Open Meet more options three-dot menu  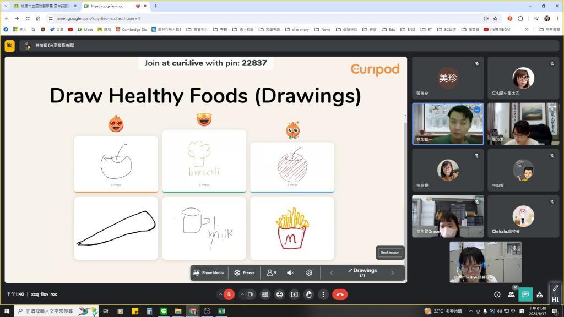pyautogui.click(x=323, y=294)
